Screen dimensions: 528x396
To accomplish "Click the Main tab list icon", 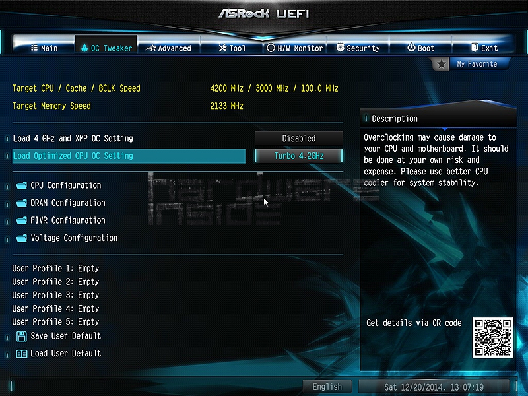I will click(x=34, y=48).
